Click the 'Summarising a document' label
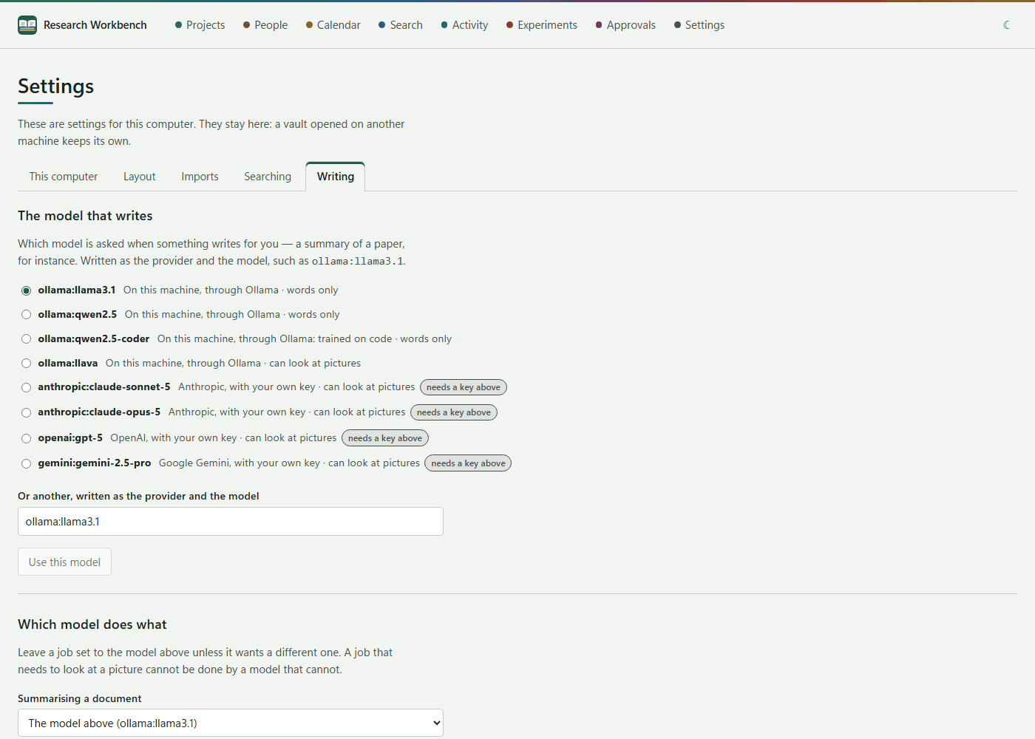1035x739 pixels. [x=80, y=698]
